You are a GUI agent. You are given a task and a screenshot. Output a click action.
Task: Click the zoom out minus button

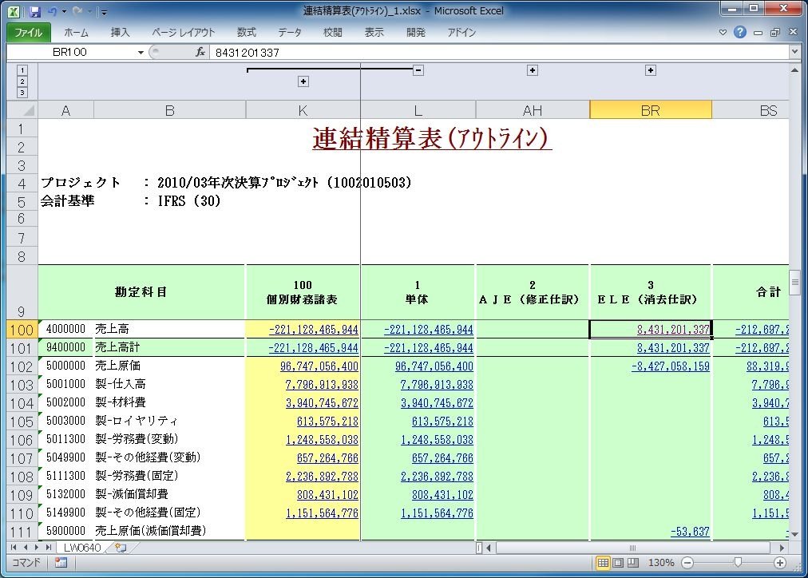[687, 563]
